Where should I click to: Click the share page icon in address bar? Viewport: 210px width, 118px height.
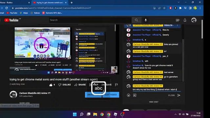[x=159, y=8]
